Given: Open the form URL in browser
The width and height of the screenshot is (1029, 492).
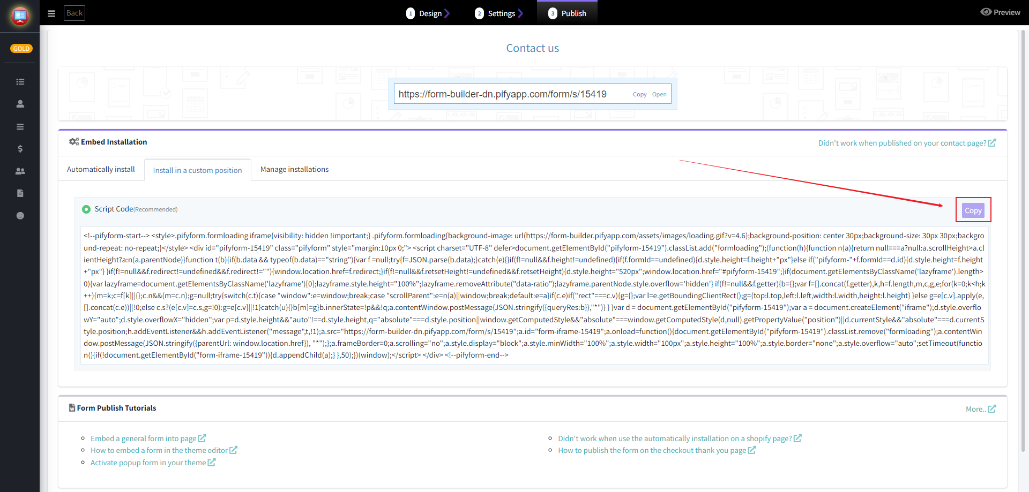Looking at the screenshot, I should point(659,95).
